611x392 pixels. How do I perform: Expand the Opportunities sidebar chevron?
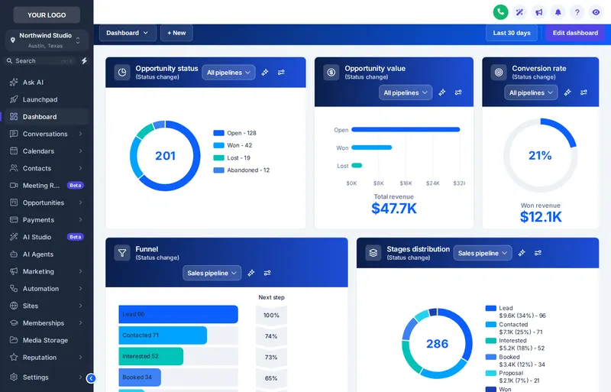80,202
